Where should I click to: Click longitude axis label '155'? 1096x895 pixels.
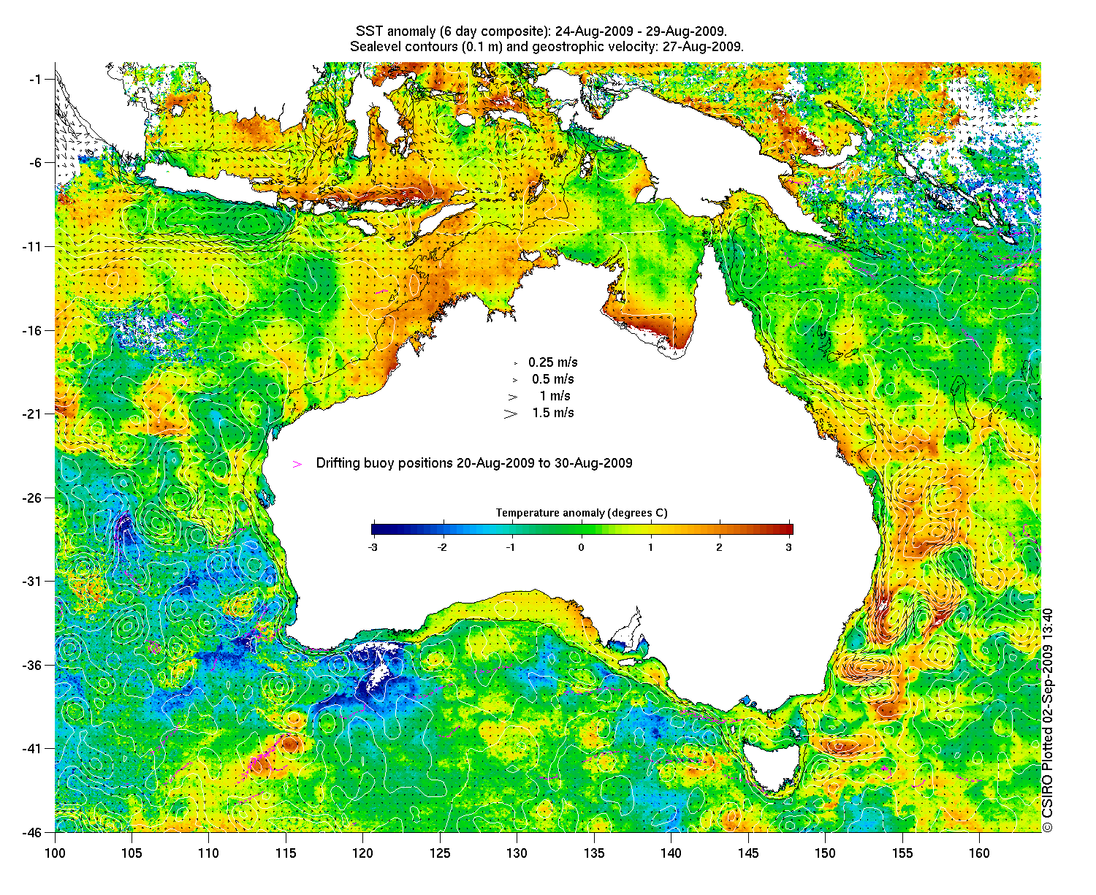coord(902,853)
